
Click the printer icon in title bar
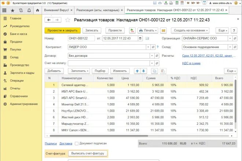[x=160, y=3]
